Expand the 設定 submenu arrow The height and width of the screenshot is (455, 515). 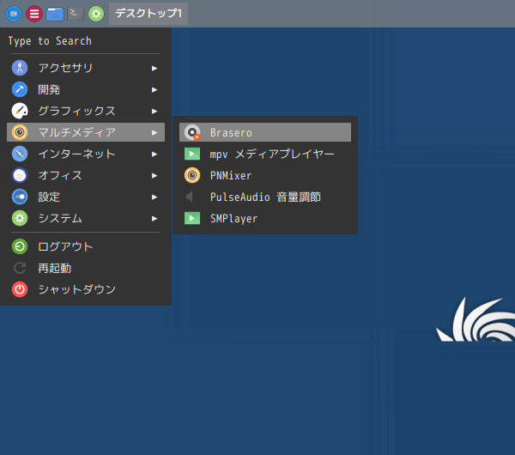point(154,197)
